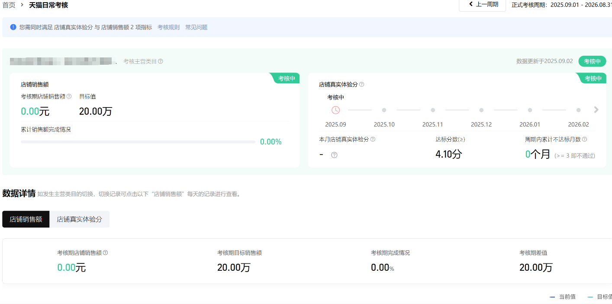The width and height of the screenshot is (612, 304).
Task: Open the 考核规则 link
Action: click(x=168, y=27)
